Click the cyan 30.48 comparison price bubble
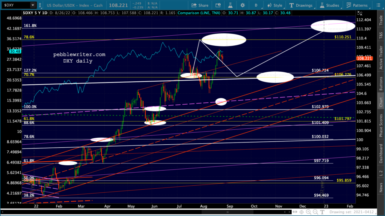The height and width of the screenshot is (216, 385). point(15,51)
